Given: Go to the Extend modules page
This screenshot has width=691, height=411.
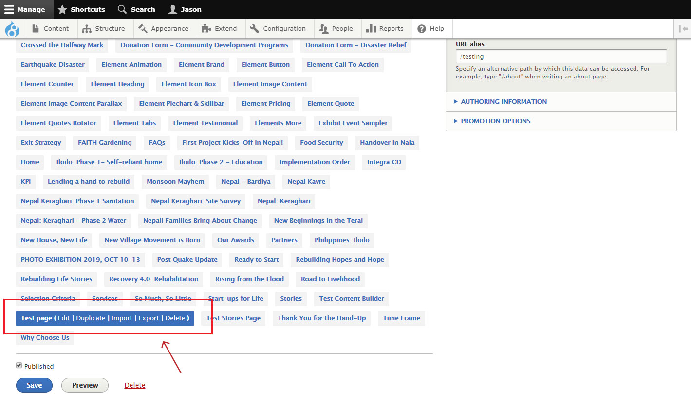Looking at the screenshot, I should (x=219, y=29).
